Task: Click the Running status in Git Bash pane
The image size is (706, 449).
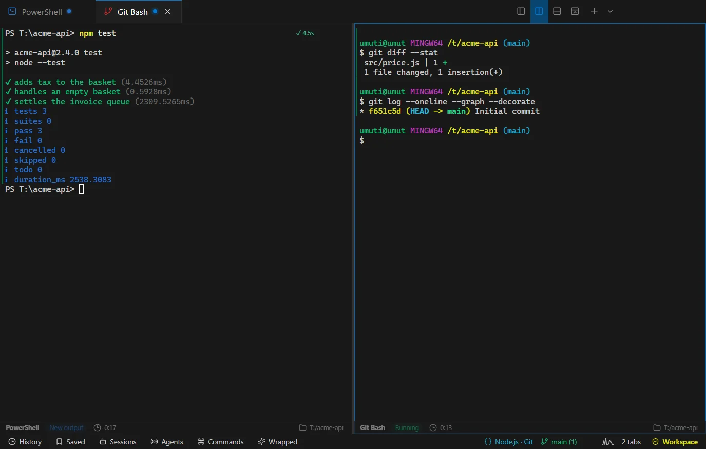Action: 407,427
